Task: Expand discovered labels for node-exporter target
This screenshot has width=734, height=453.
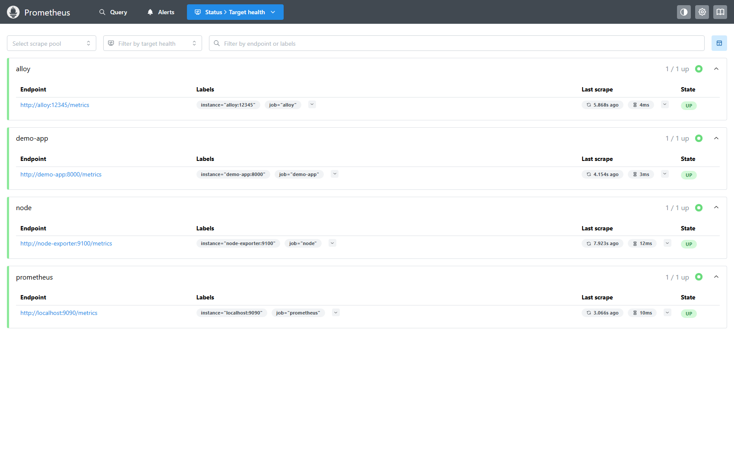Action: 332,243
